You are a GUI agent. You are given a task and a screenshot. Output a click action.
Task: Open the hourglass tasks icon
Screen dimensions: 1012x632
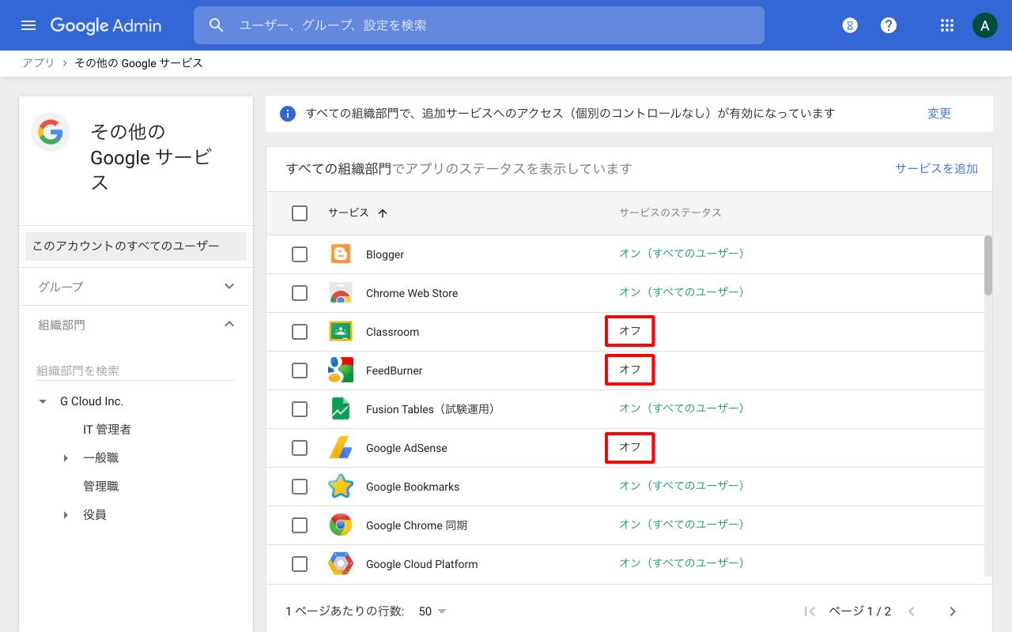pos(850,25)
